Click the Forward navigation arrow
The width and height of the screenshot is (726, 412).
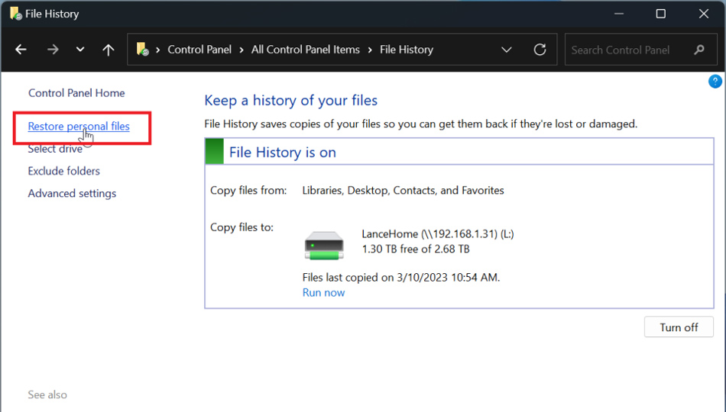click(x=52, y=50)
